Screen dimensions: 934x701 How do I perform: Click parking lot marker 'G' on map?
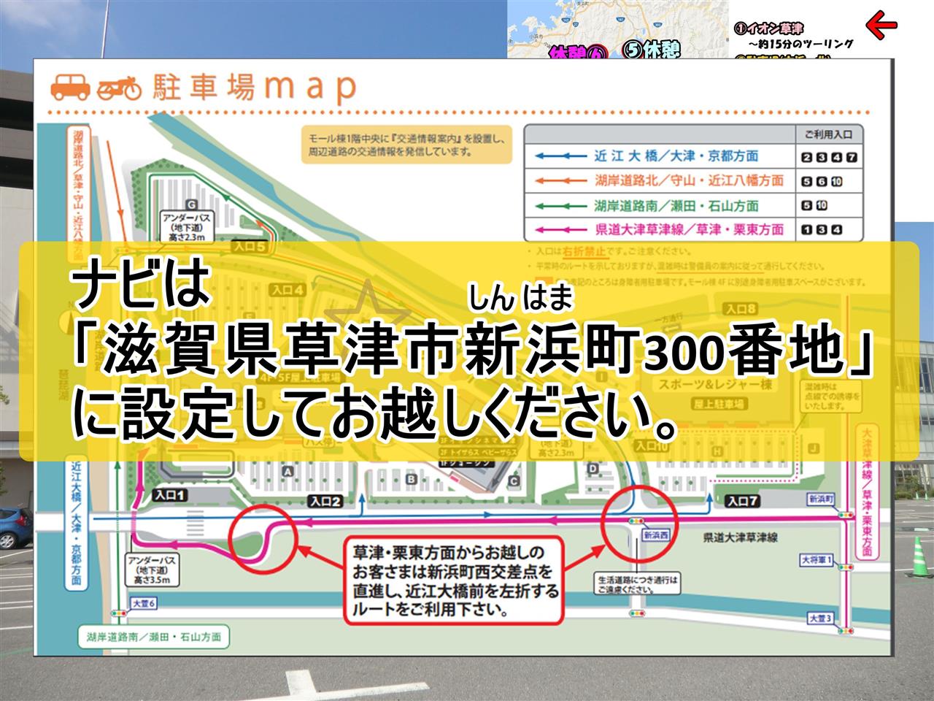tap(191, 204)
